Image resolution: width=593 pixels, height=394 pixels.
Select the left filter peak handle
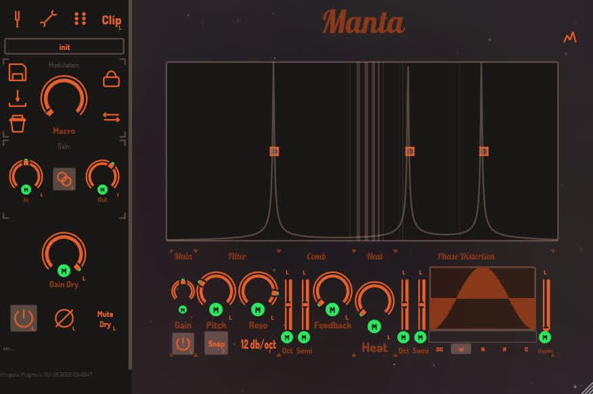(274, 151)
